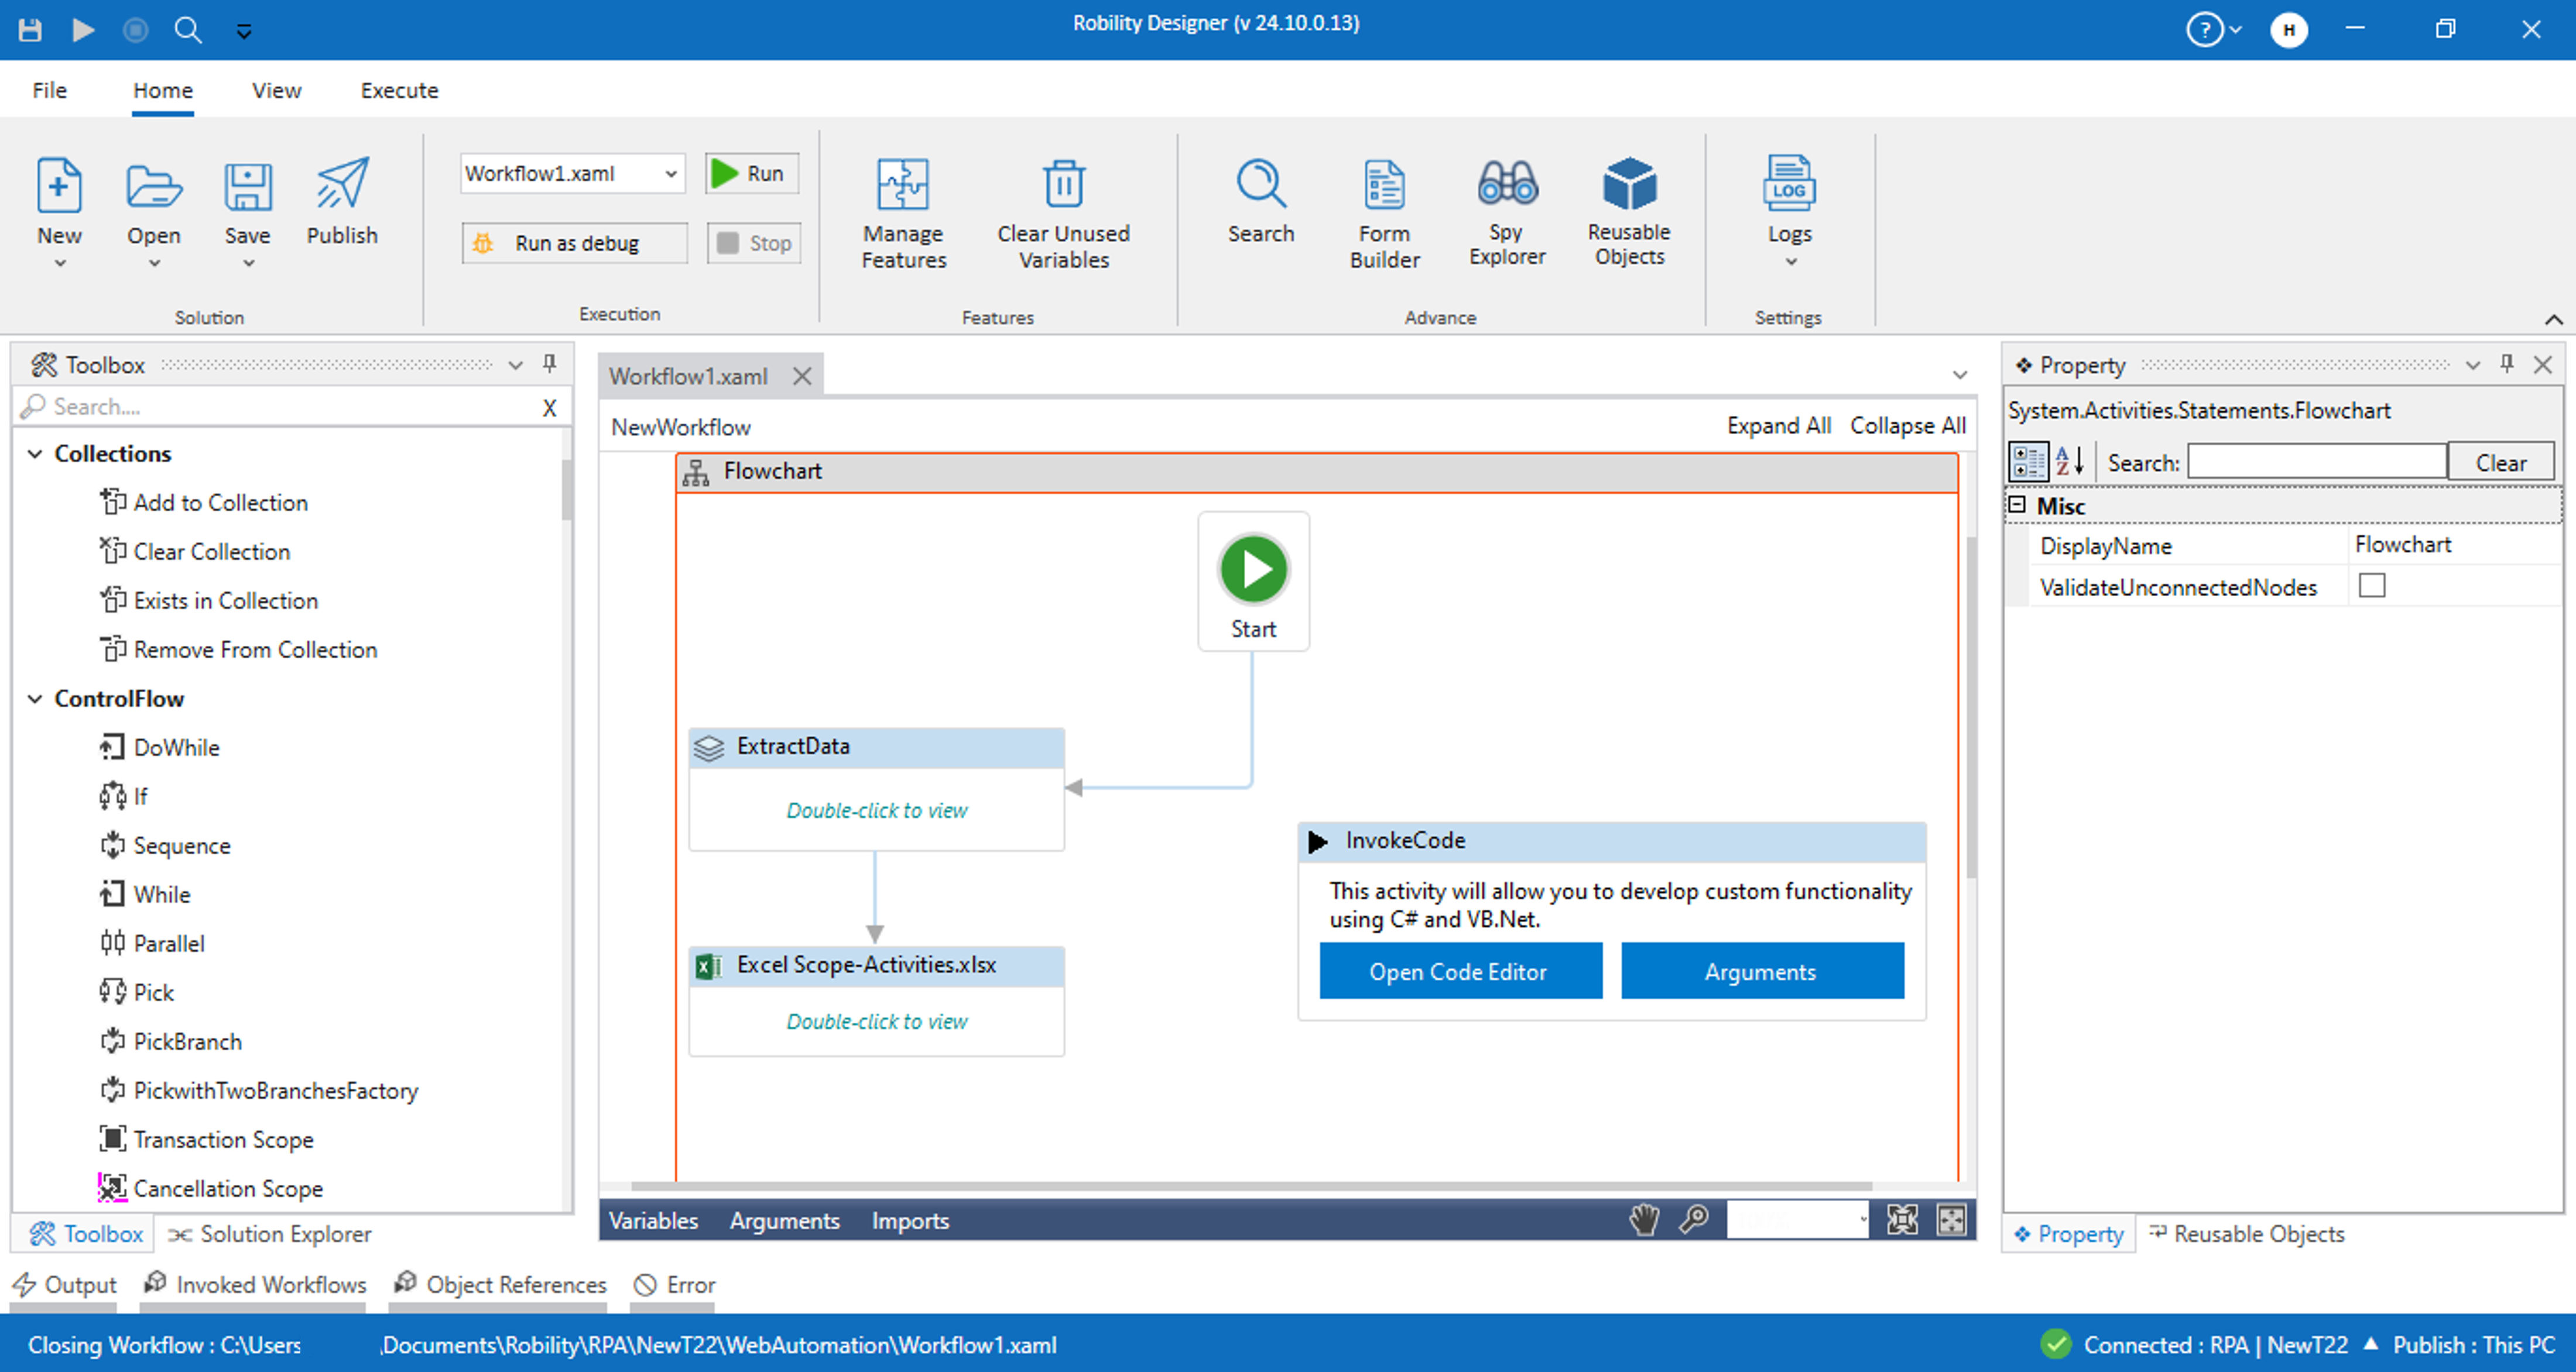Open the Toolbox panel options arrow

click(x=515, y=366)
